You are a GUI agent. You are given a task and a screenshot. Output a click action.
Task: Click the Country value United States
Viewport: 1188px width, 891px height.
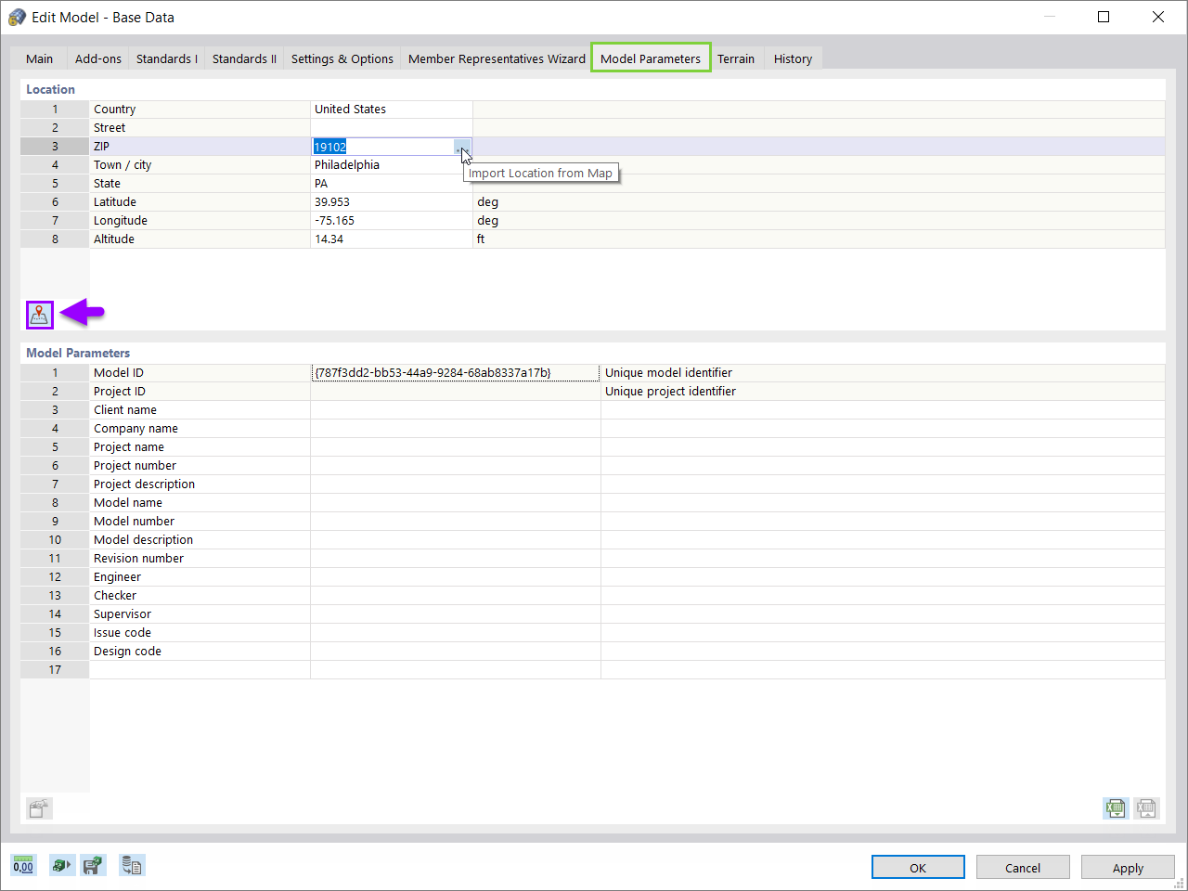click(392, 110)
